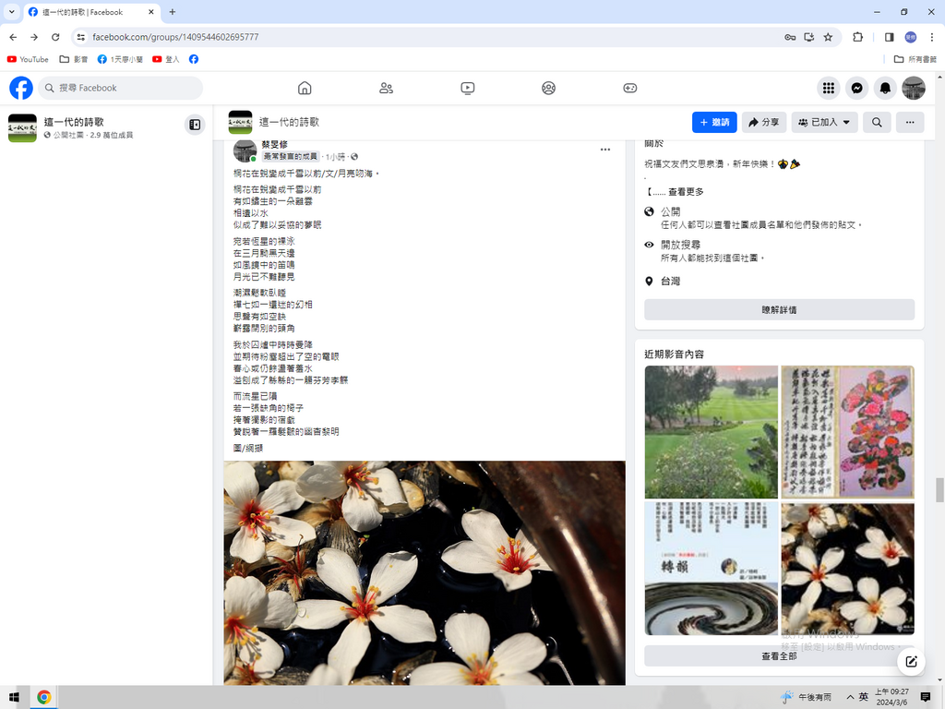
Task: Toggle the Chrome side panel
Action: click(x=889, y=37)
